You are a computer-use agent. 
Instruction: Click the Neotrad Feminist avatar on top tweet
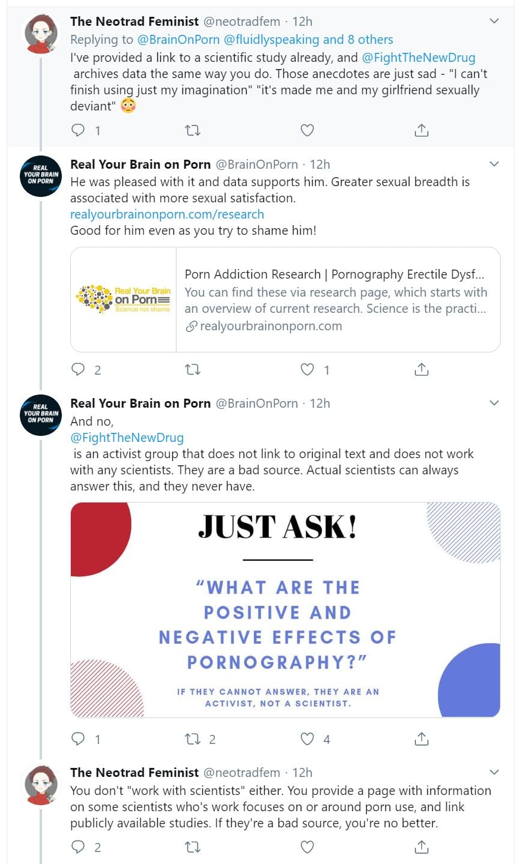point(40,34)
